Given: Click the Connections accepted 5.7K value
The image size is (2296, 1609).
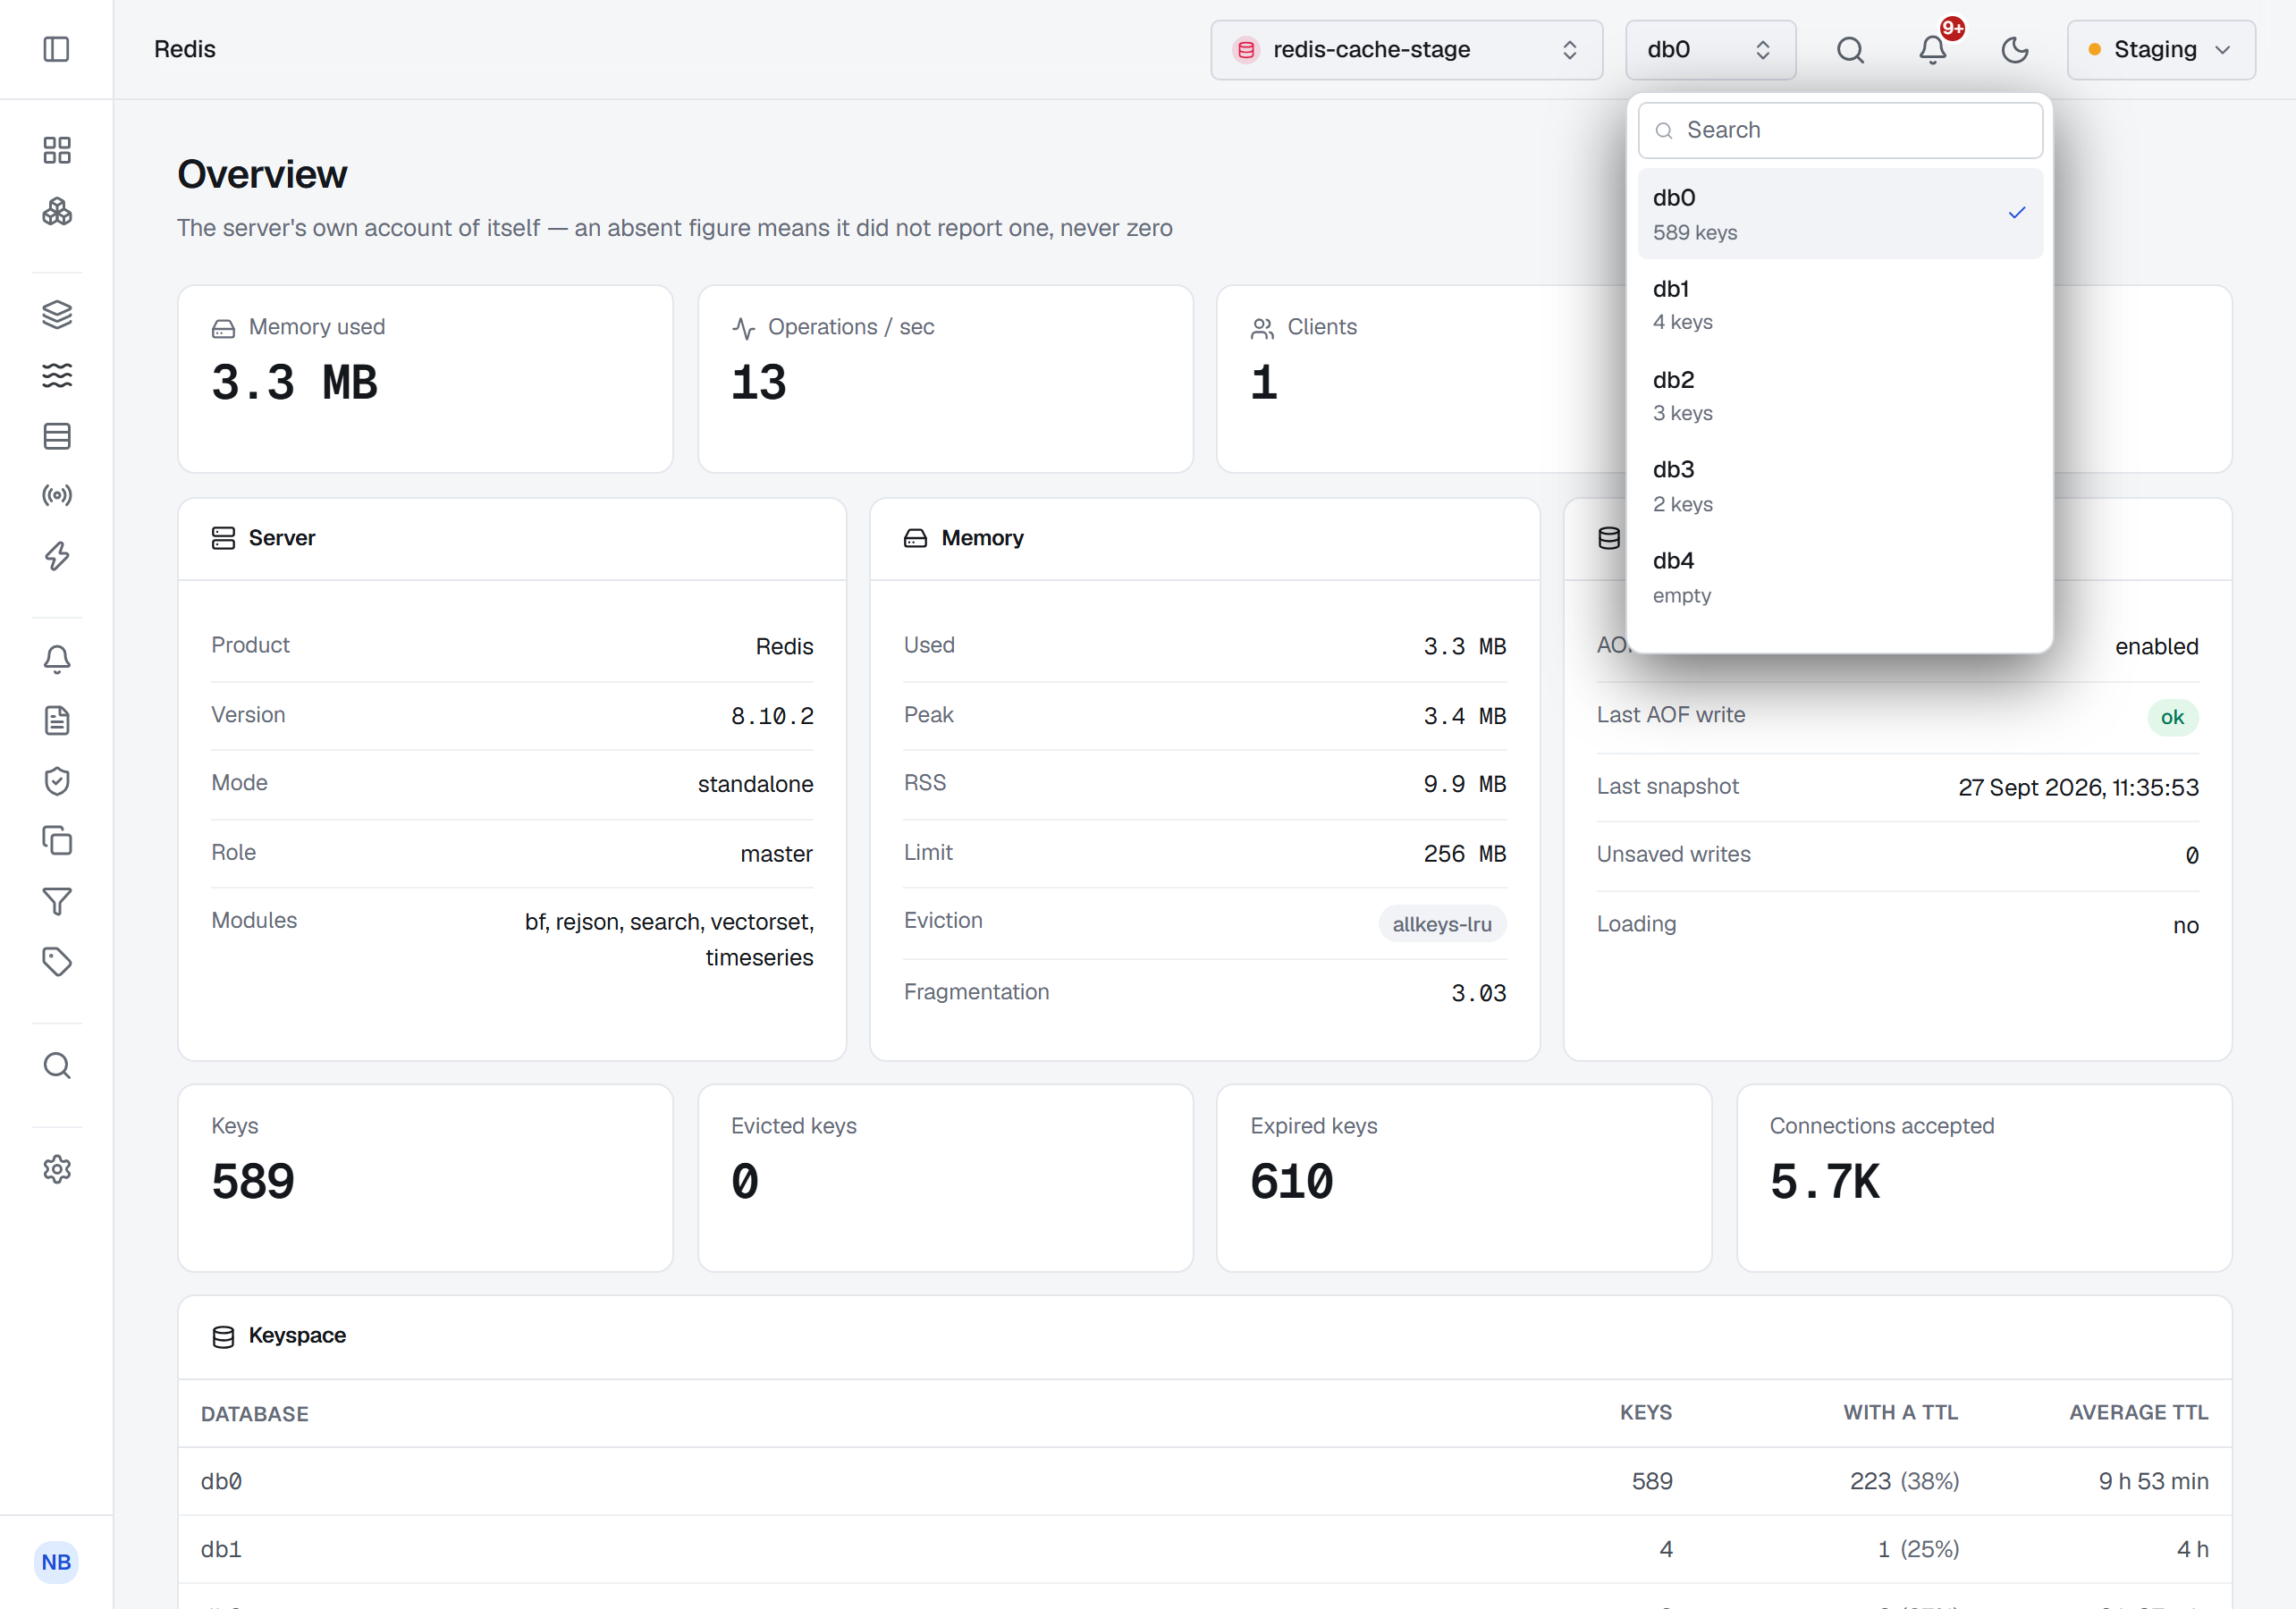Looking at the screenshot, I should tap(1824, 1182).
